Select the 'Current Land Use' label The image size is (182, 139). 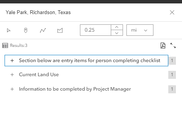pyautogui.click(x=39, y=75)
